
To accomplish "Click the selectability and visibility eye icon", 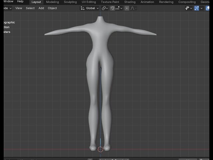I will pyautogui.click(x=187, y=8).
